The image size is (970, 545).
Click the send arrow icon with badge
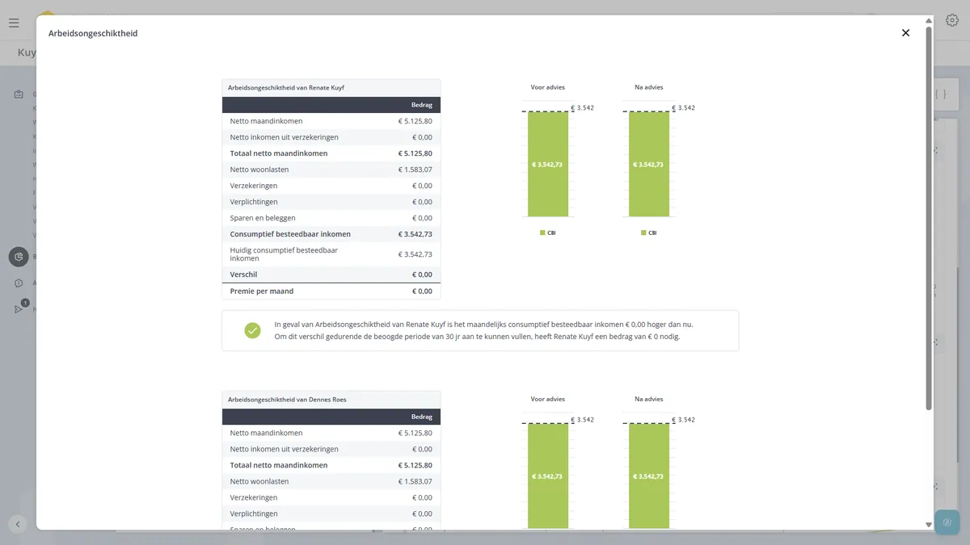point(19,308)
